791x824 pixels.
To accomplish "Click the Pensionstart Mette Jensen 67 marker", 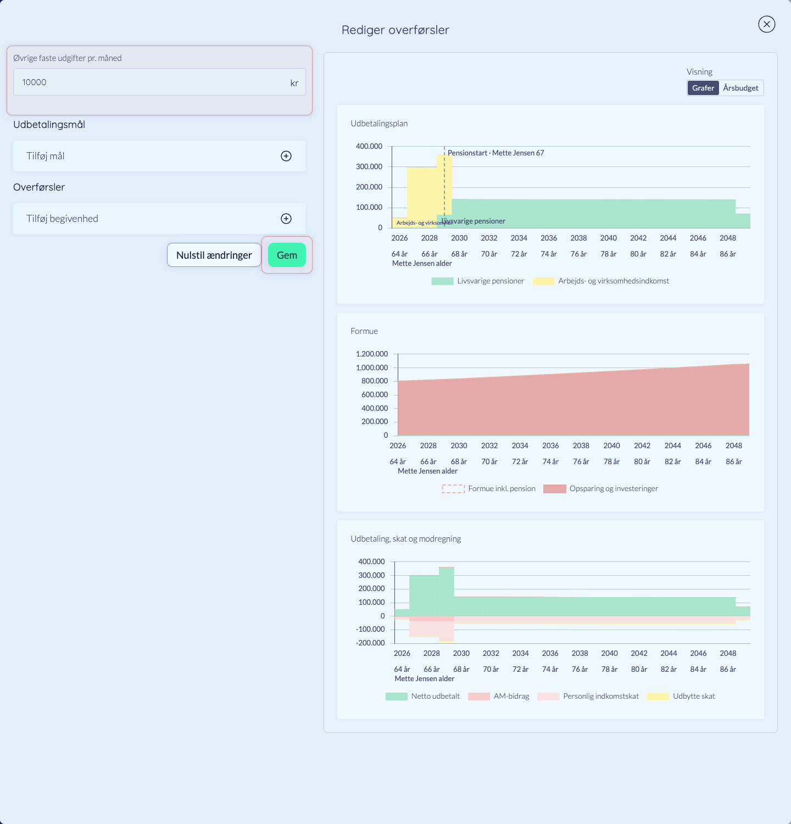I will [495, 153].
